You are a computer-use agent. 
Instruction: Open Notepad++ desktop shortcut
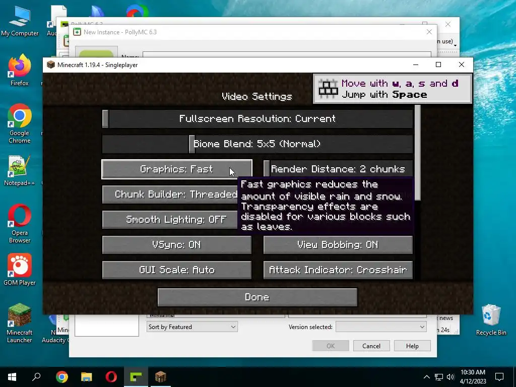[20, 170]
